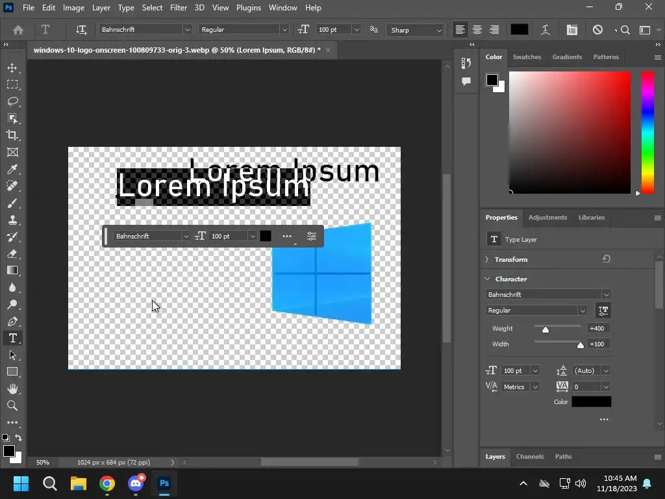This screenshot has height=499, width=665.
Task: Enable center align text
Action: pos(477,30)
